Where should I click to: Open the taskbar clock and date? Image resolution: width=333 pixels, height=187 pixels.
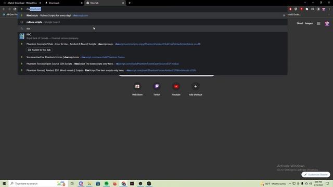click(318, 183)
